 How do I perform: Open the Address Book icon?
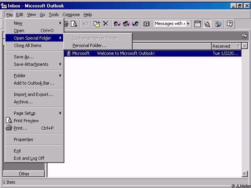[x=146, y=24]
